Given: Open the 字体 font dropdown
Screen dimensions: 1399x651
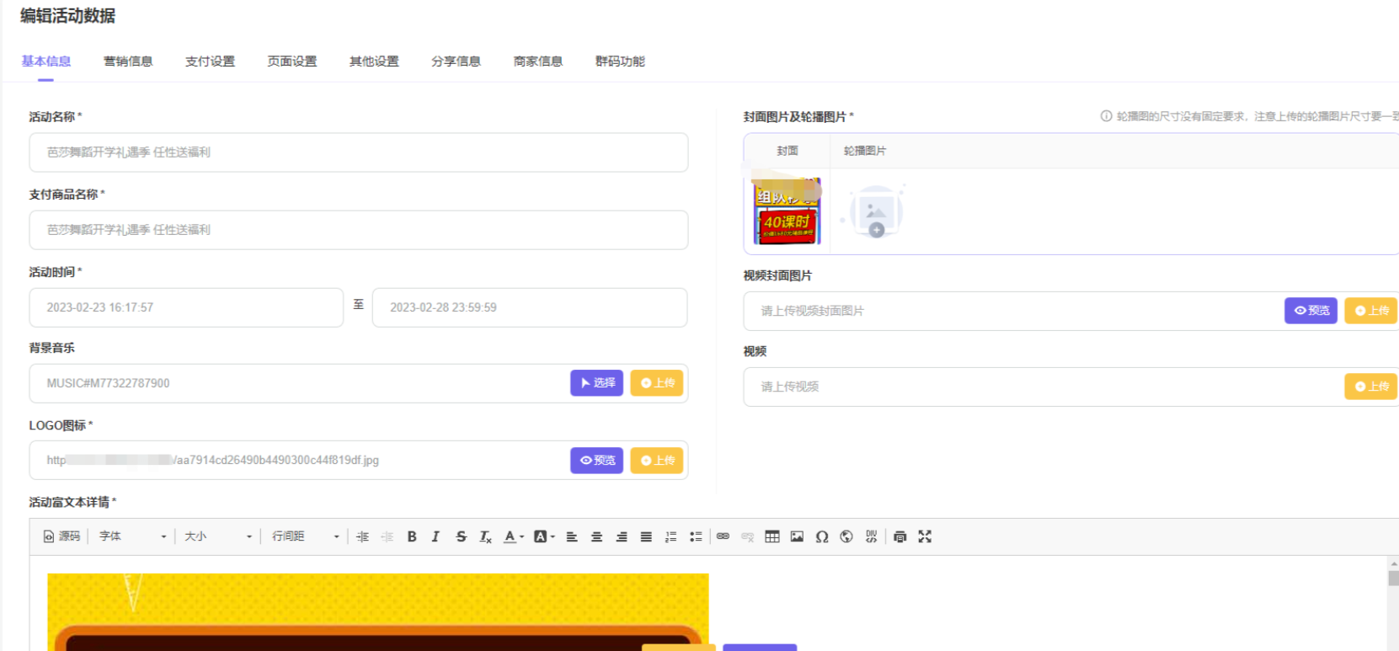Looking at the screenshot, I should click(x=133, y=536).
